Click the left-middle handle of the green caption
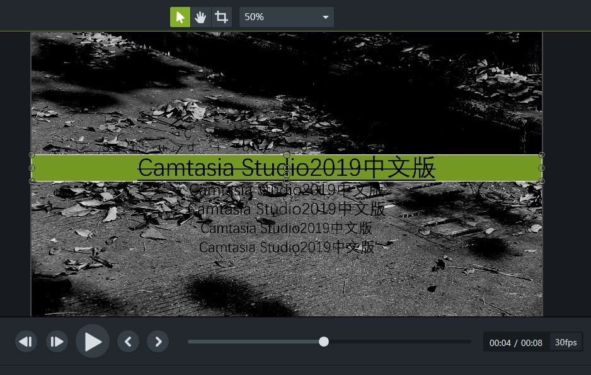This screenshot has height=375, width=591. [32, 168]
